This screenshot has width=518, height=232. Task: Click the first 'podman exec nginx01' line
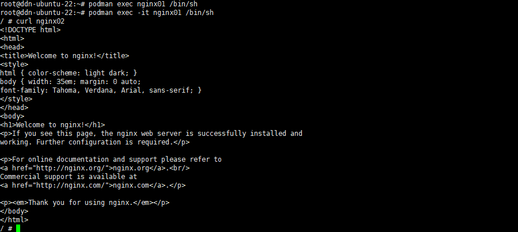pyautogui.click(x=99, y=4)
